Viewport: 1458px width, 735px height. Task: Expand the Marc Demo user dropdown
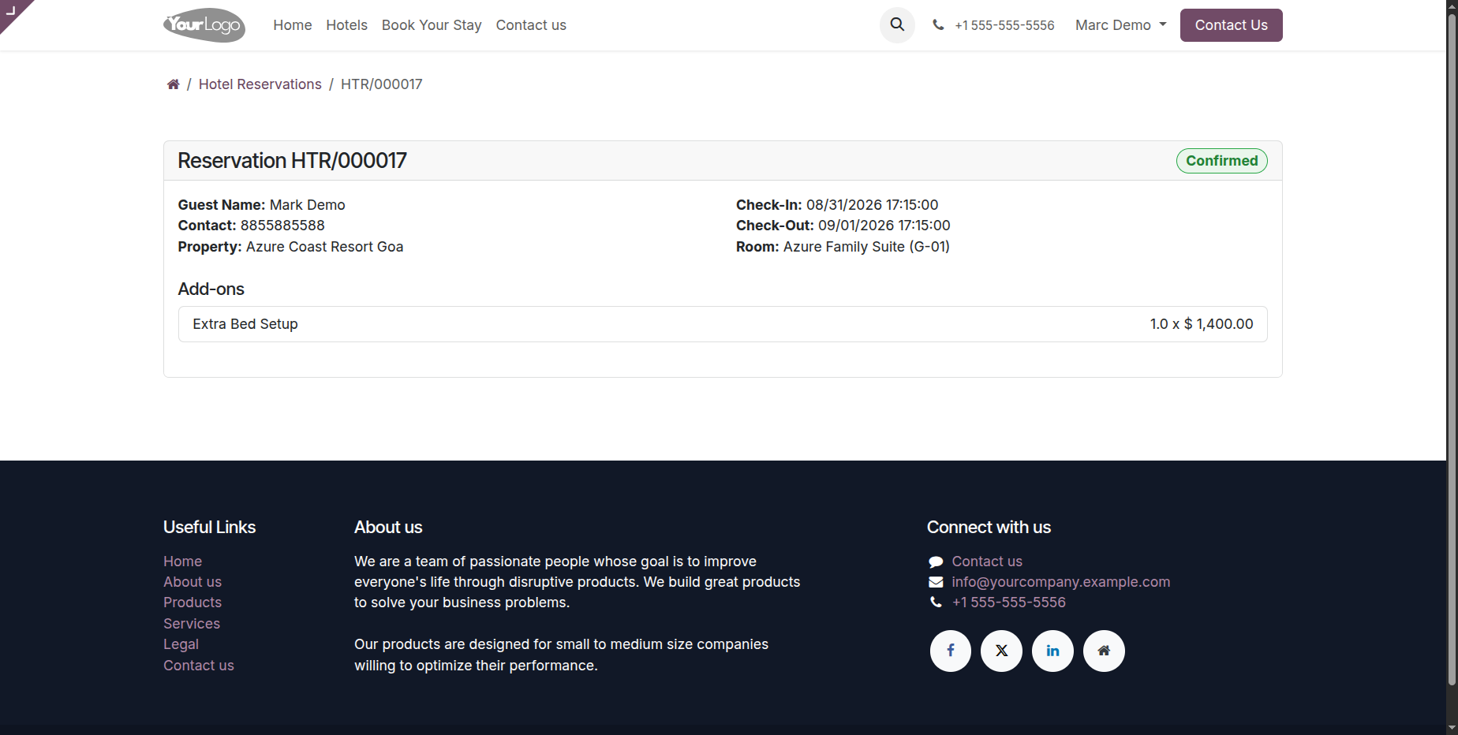click(x=1120, y=25)
